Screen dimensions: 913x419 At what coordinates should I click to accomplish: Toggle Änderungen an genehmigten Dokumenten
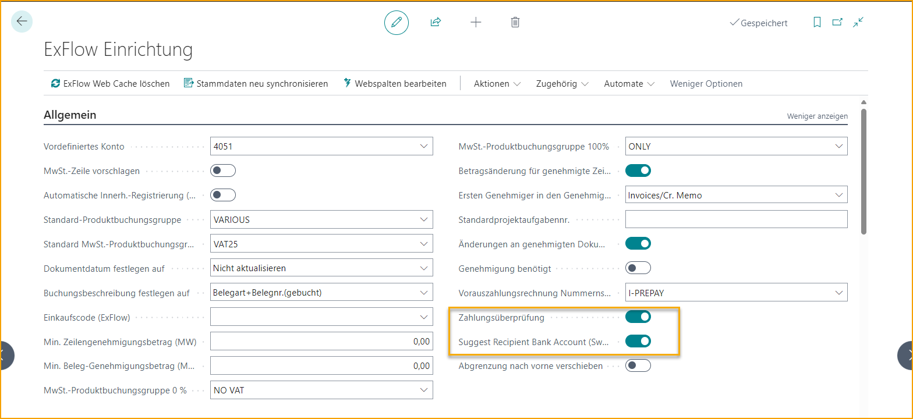[x=638, y=243]
